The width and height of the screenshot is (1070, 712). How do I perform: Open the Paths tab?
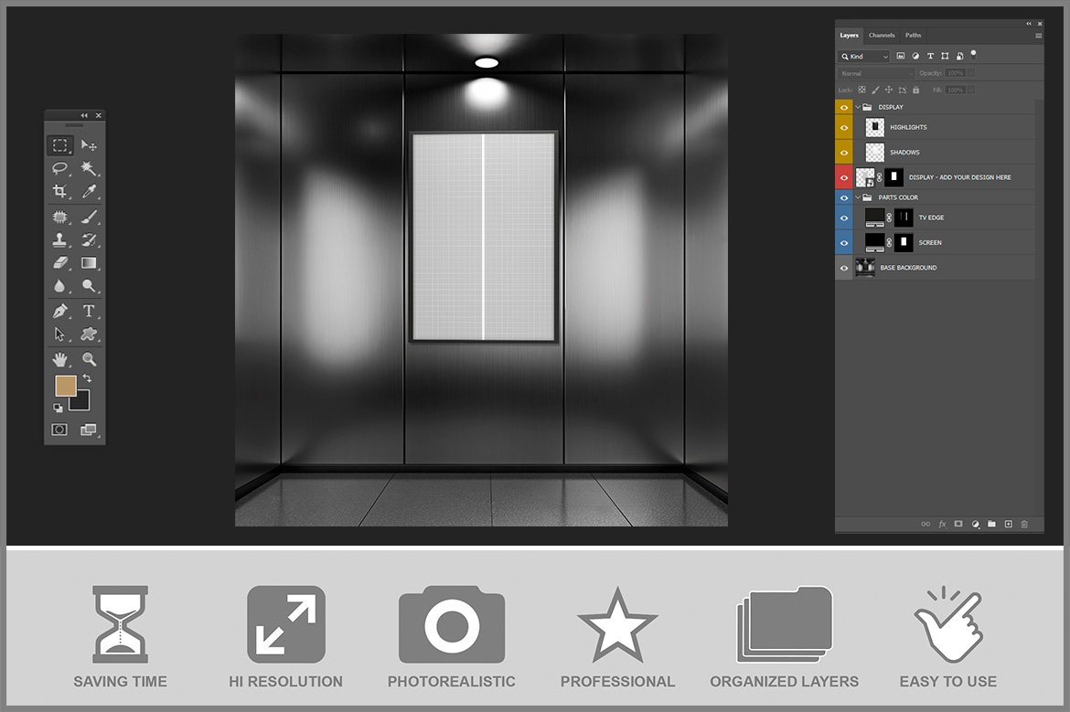913,36
